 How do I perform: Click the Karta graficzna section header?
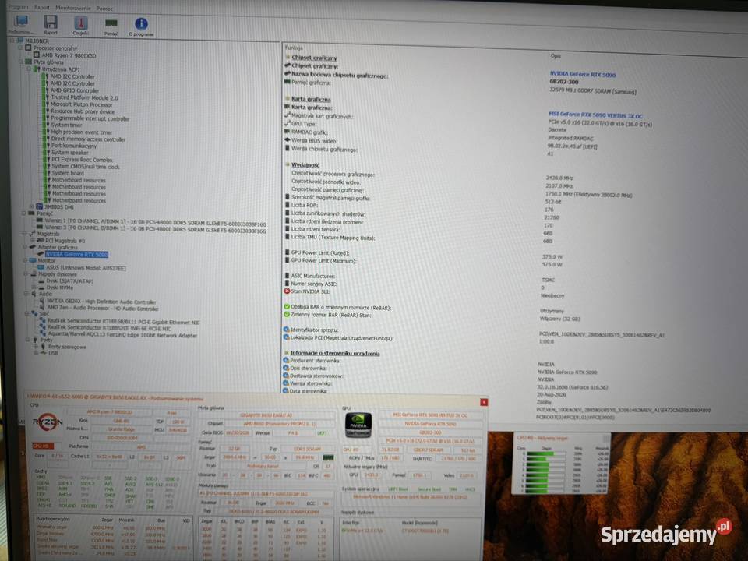pyautogui.click(x=311, y=99)
